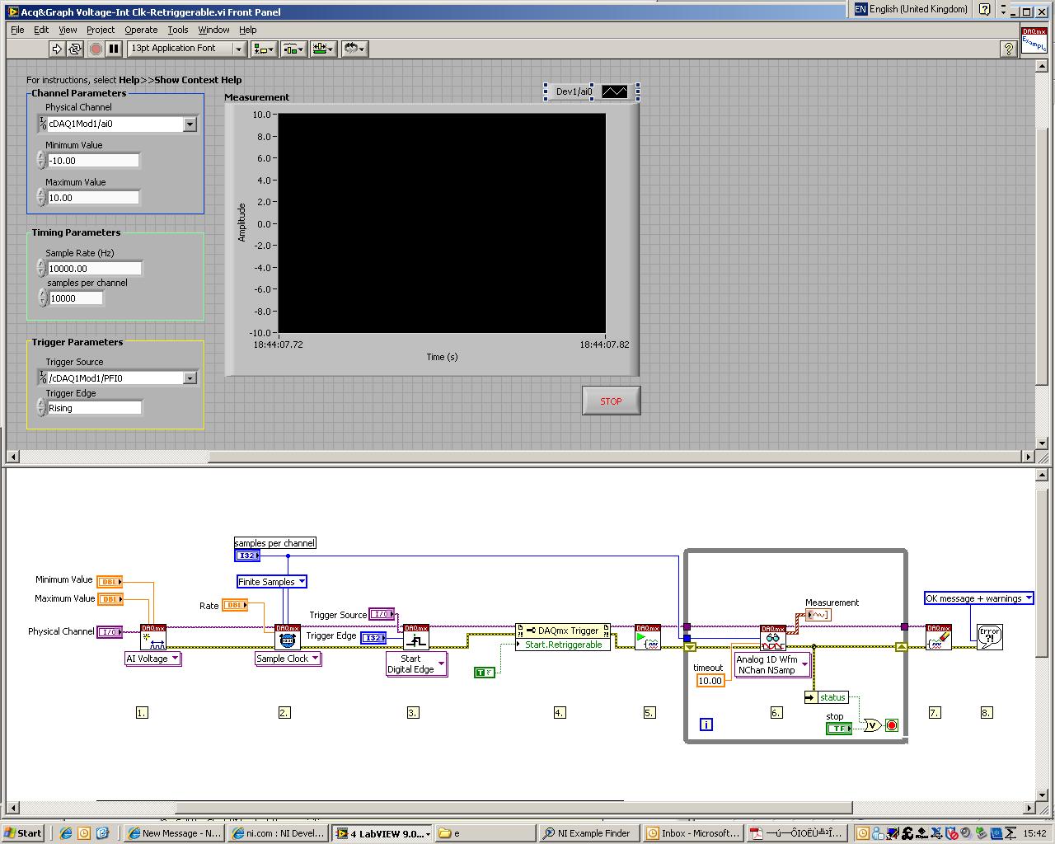Screen dimensions: 1055x844
Task: Open the File menu
Action: [17, 30]
